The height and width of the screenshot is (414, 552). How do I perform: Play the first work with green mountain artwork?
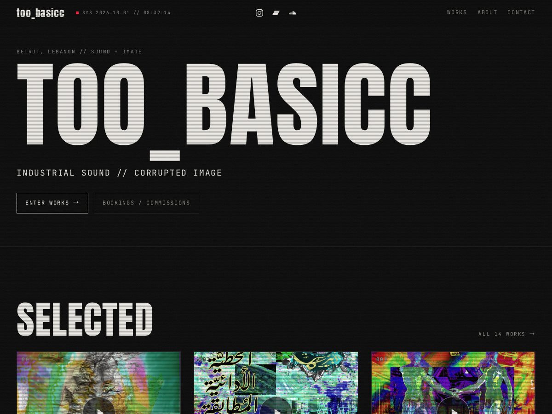99,410
